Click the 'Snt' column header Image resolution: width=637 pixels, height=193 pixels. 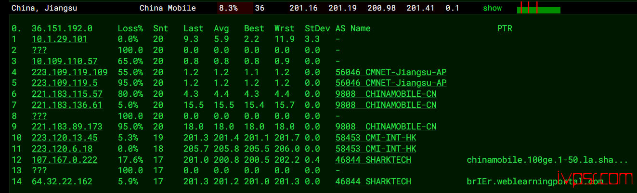point(161,29)
